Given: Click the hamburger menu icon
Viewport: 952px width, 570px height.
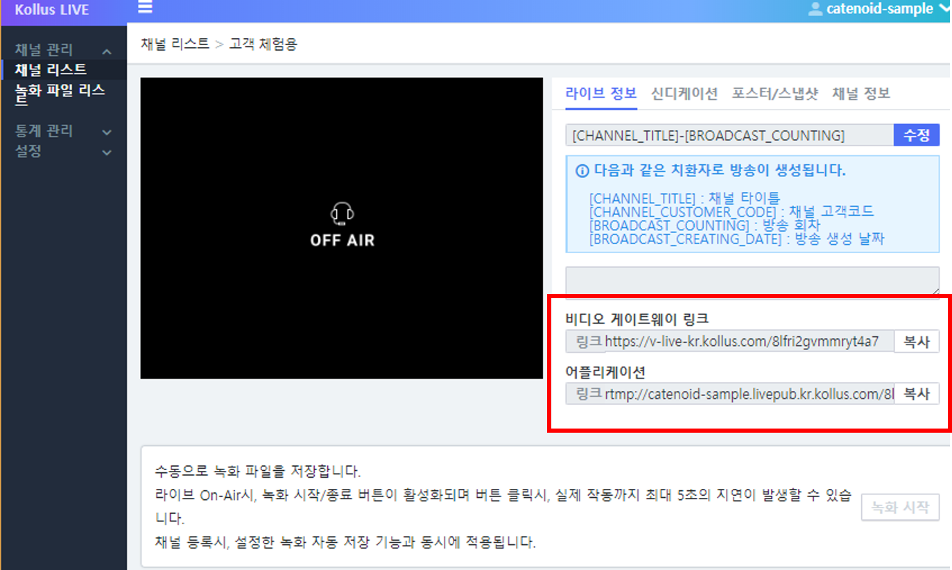Looking at the screenshot, I should [x=145, y=8].
